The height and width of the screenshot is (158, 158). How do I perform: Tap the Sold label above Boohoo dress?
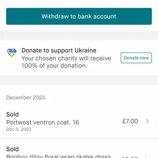click(x=12, y=149)
